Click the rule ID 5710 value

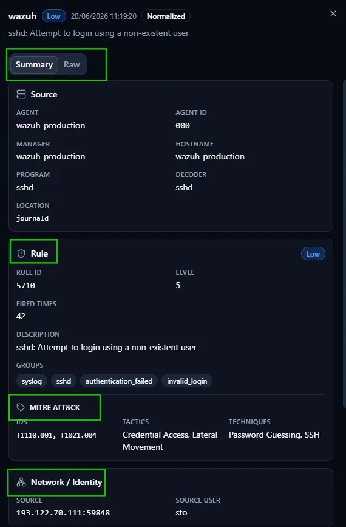click(26, 285)
